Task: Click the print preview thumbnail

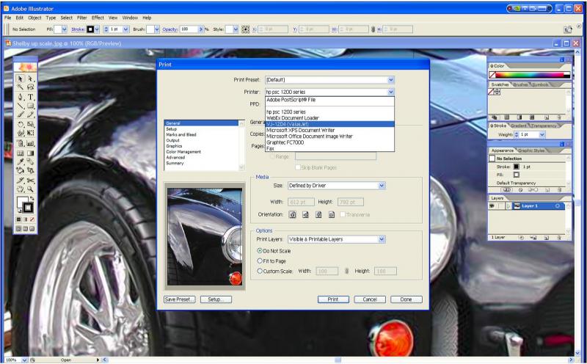Action: [x=205, y=237]
